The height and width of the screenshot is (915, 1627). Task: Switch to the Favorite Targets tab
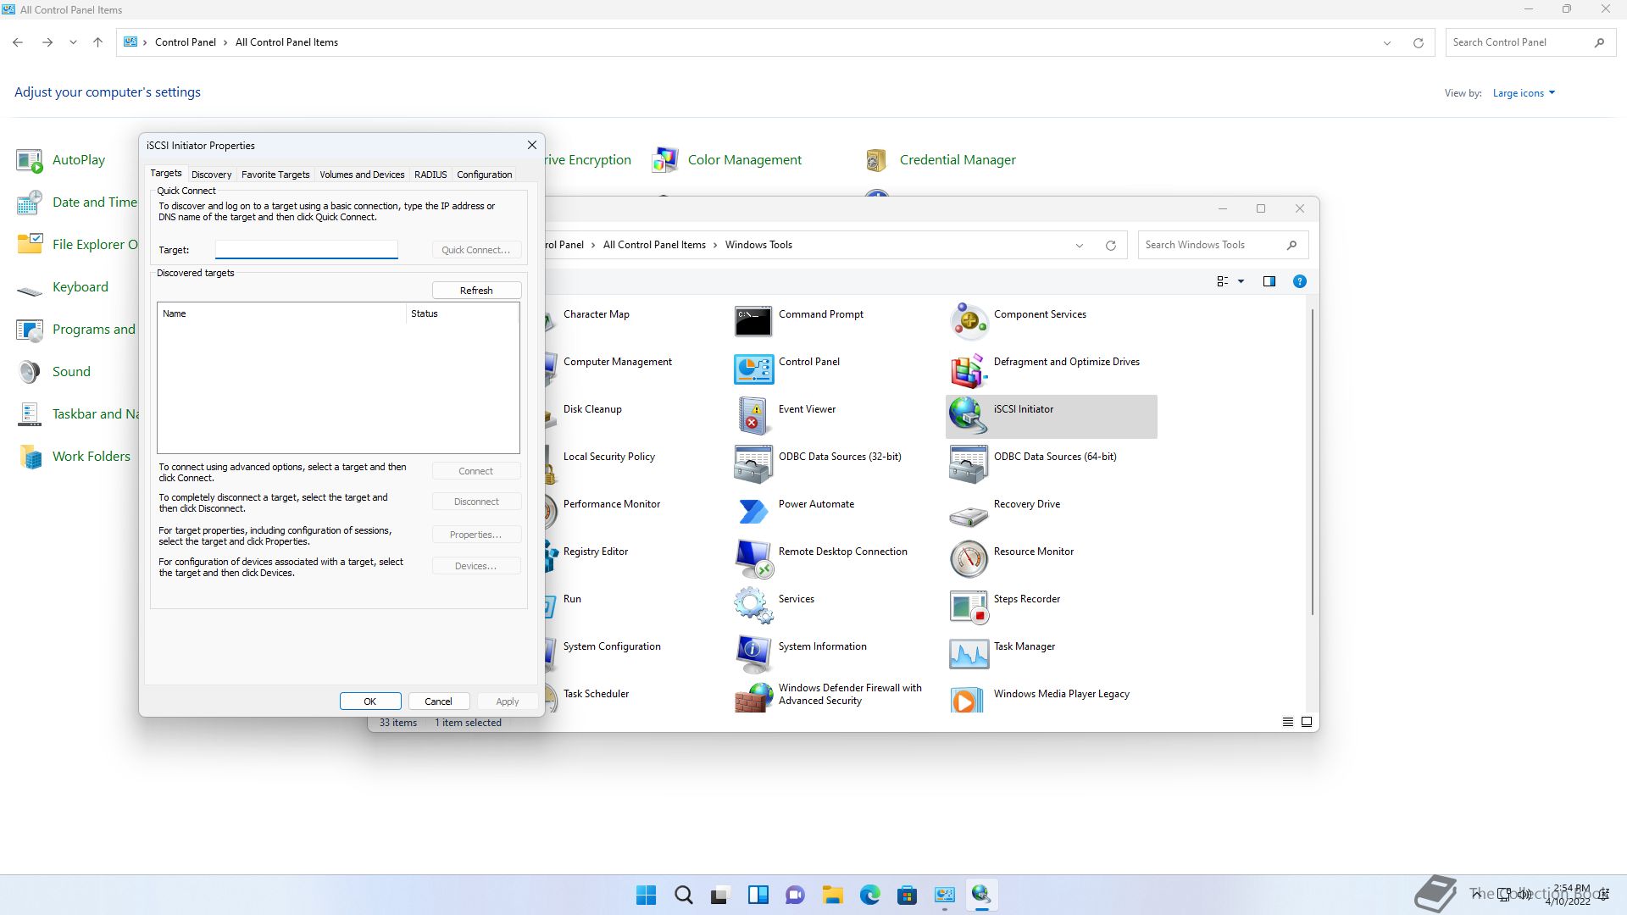tap(275, 175)
